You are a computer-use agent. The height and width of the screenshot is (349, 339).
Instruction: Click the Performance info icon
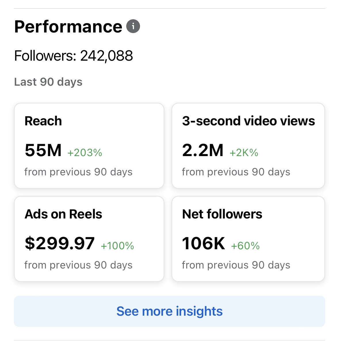(133, 26)
